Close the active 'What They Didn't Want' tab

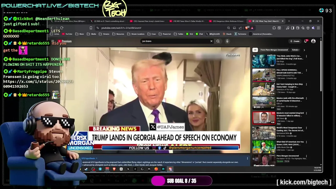tap(283, 21)
